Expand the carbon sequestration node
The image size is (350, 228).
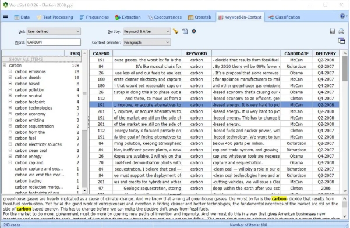(10, 126)
